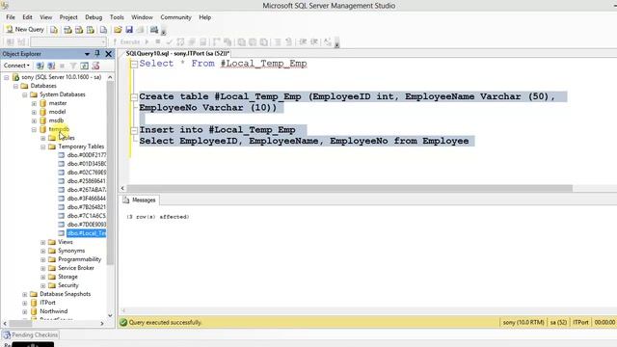Click the '(3 row(s) affected)' message

click(158, 217)
